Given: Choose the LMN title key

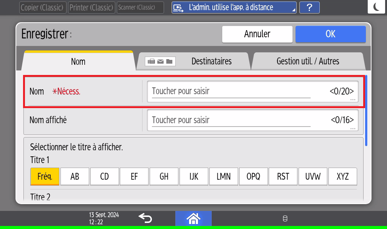Looking at the screenshot, I should click(x=223, y=176).
